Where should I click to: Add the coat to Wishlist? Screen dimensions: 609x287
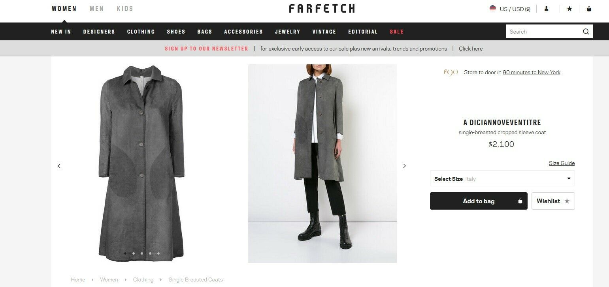(x=553, y=201)
